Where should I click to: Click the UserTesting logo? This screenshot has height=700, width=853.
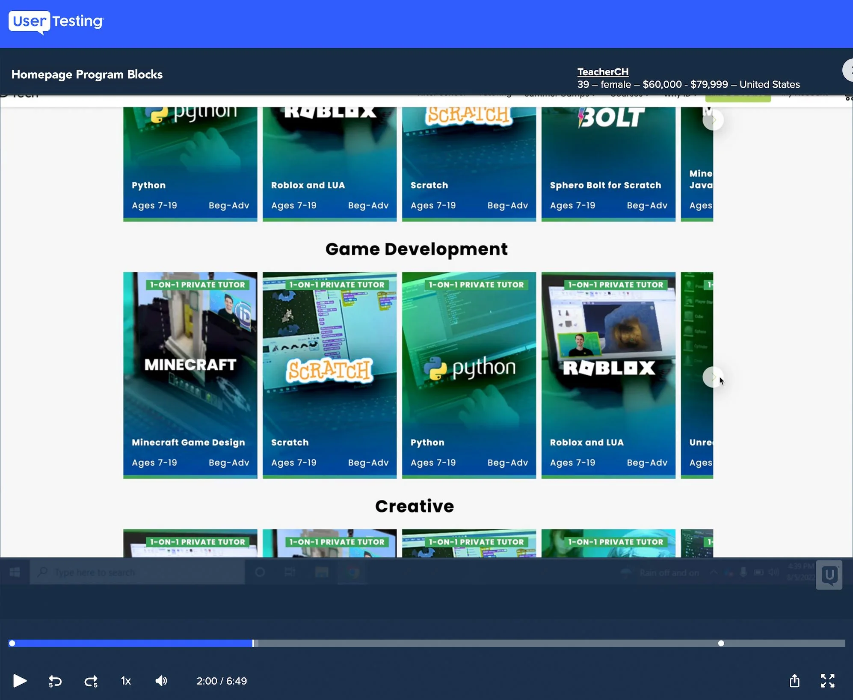pos(56,21)
